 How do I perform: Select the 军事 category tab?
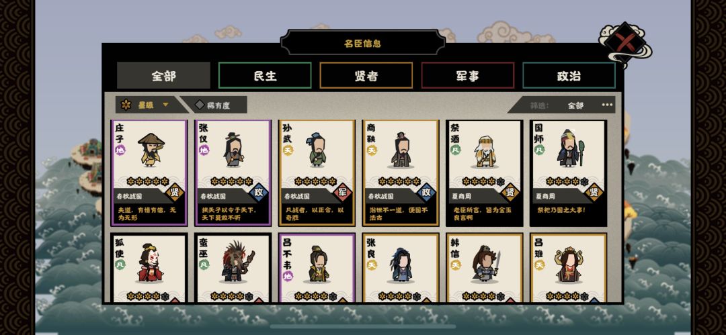click(x=468, y=75)
